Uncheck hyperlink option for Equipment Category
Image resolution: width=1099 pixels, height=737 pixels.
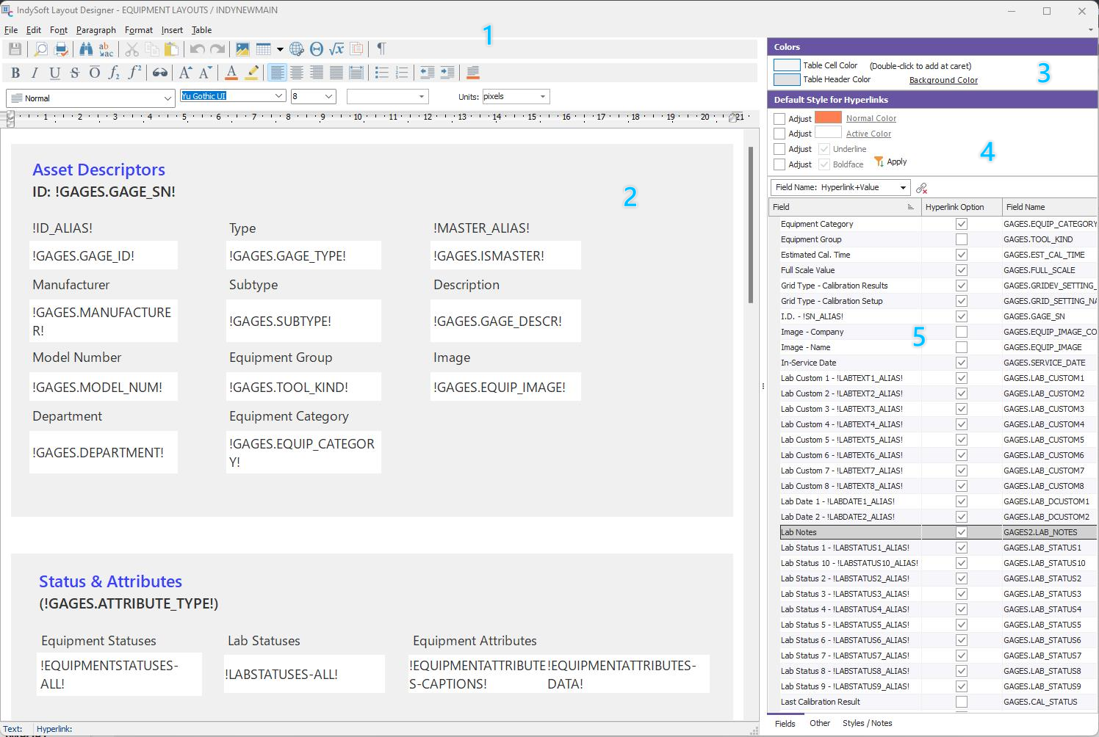pyautogui.click(x=961, y=224)
